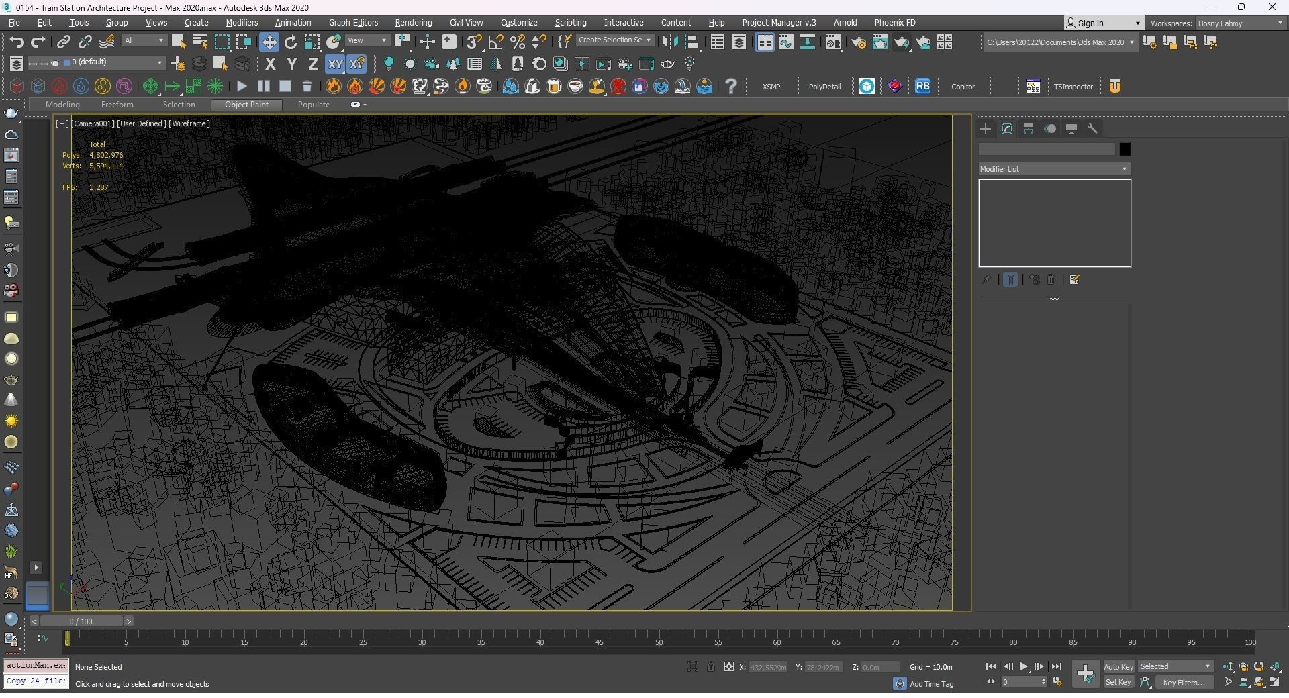Viewport: 1289px width, 698px height.
Task: Open the Create Selection Set dropdown
Action: coord(614,40)
